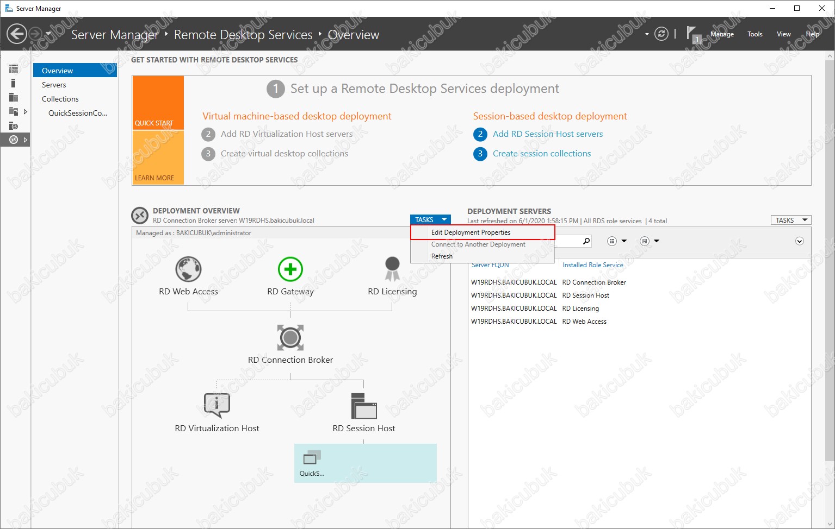Viewport: 835px width, 529px height.
Task: Select File and Storage Services sidebar icon
Action: [x=14, y=111]
